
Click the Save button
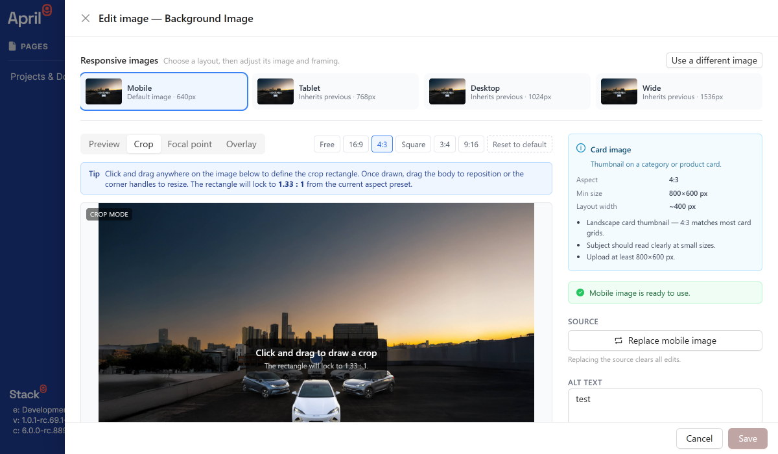tap(748, 438)
